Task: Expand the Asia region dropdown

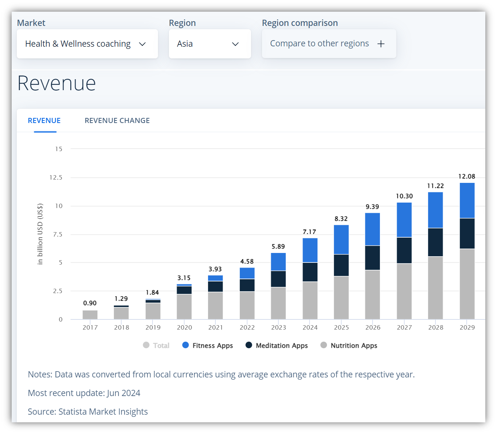Action: (209, 44)
